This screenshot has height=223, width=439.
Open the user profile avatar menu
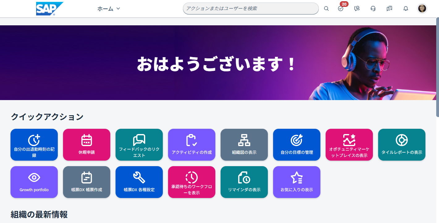(x=422, y=9)
